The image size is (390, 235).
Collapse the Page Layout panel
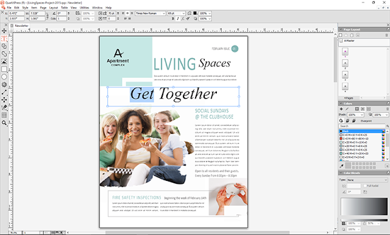tap(341, 29)
